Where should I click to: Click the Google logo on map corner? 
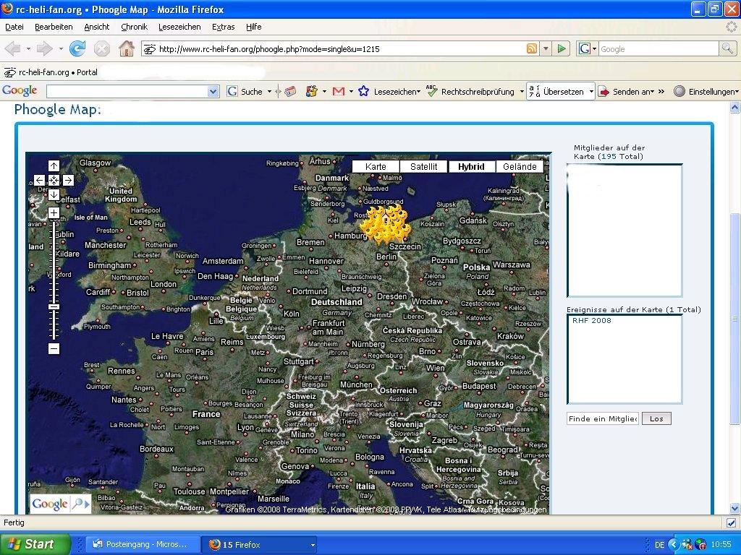pos(50,504)
